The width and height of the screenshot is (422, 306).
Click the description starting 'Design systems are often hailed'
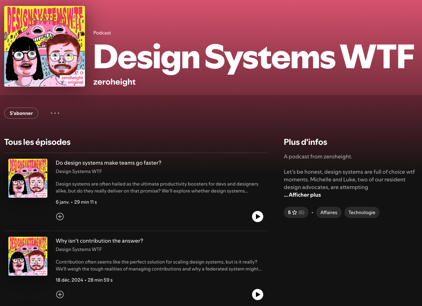point(157,187)
